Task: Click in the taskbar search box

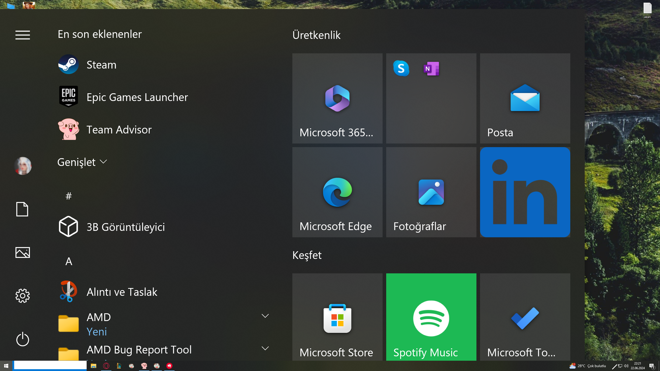Action: click(x=50, y=365)
